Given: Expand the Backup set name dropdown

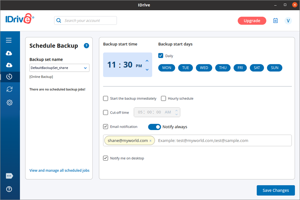Looking at the screenshot, I should (x=85, y=68).
